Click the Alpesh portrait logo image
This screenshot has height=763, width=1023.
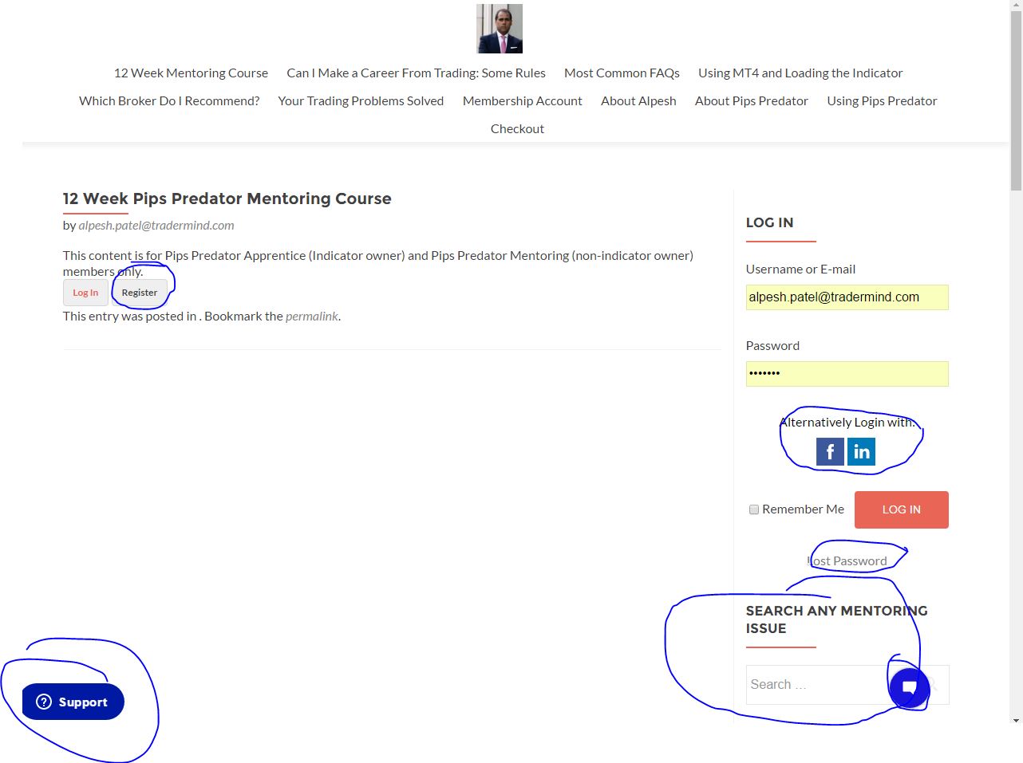tap(500, 29)
